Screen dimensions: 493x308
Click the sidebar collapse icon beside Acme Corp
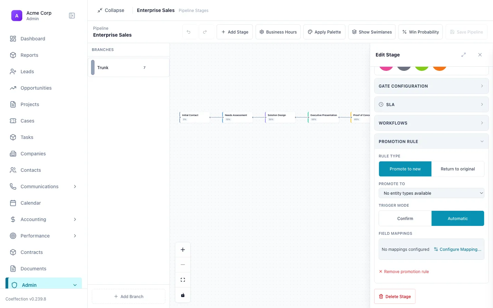[x=72, y=16]
